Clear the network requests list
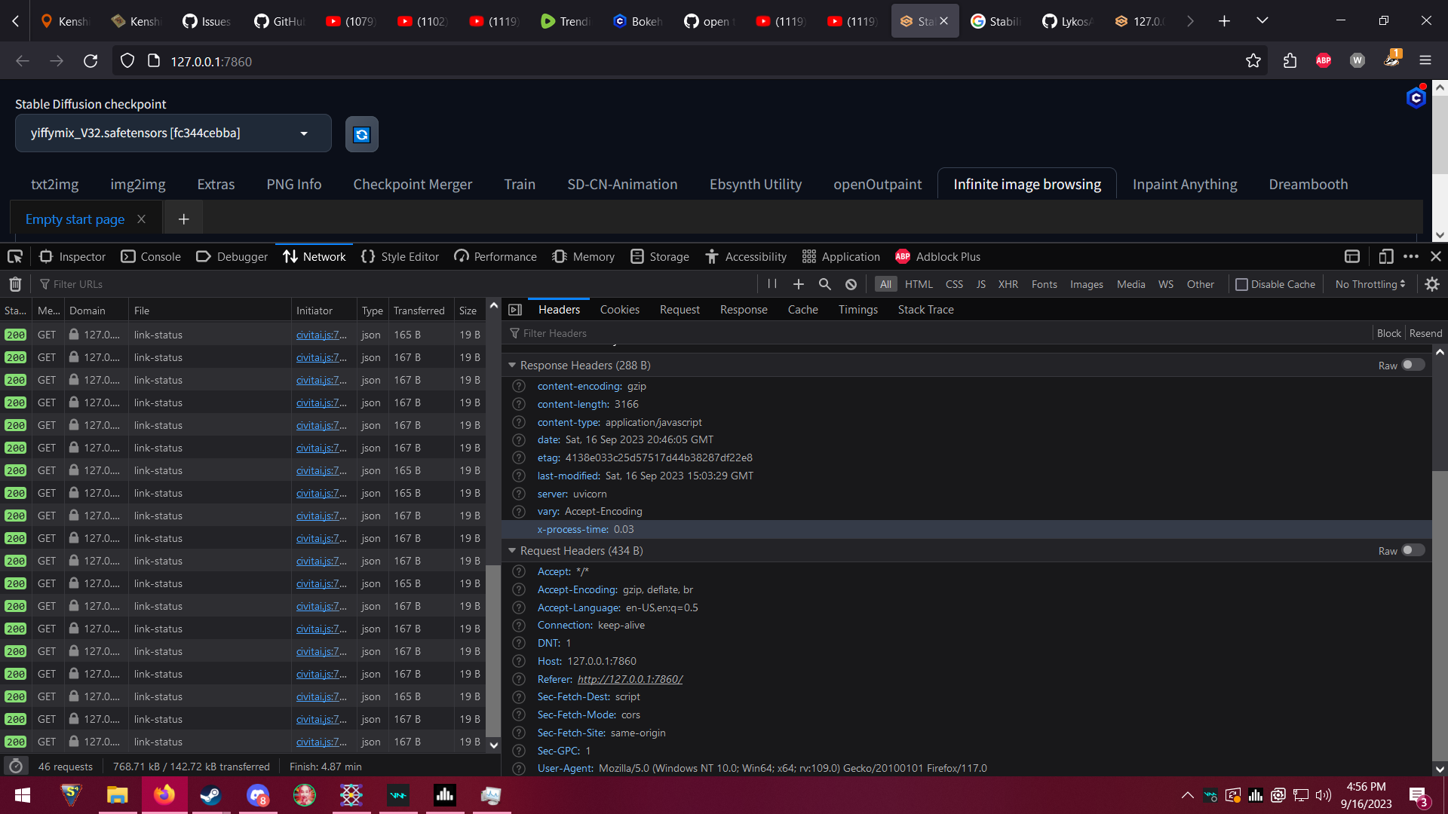 pos(15,283)
